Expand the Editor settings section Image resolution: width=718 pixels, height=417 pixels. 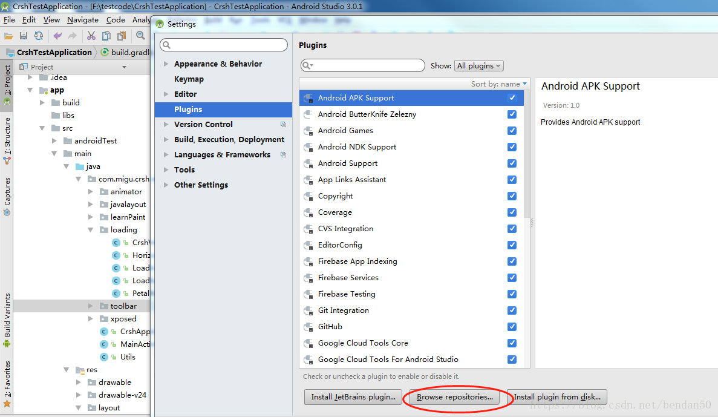[x=166, y=94]
